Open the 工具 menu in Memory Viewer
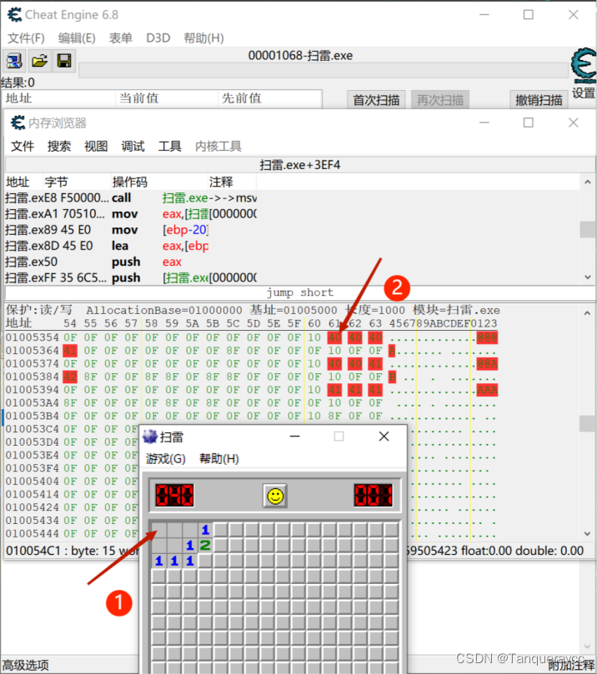 tap(169, 146)
